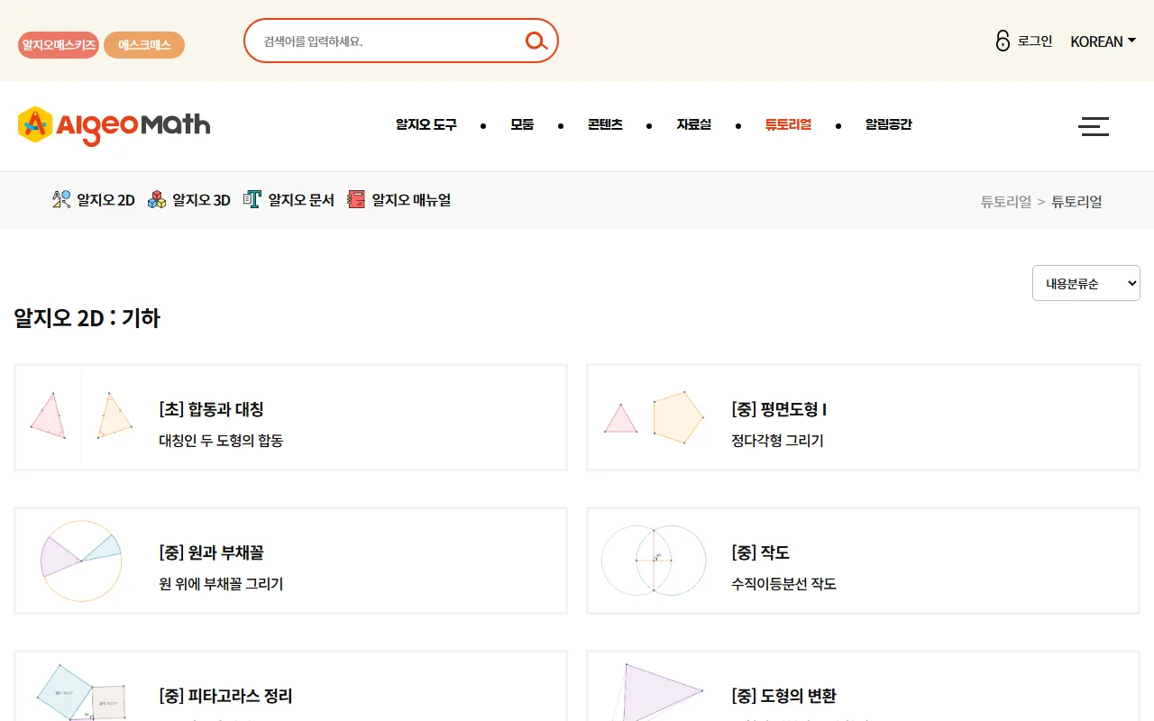Click the 원과 부채꼴 circle thumbnail
This screenshot has height=721, width=1154.
point(81,561)
